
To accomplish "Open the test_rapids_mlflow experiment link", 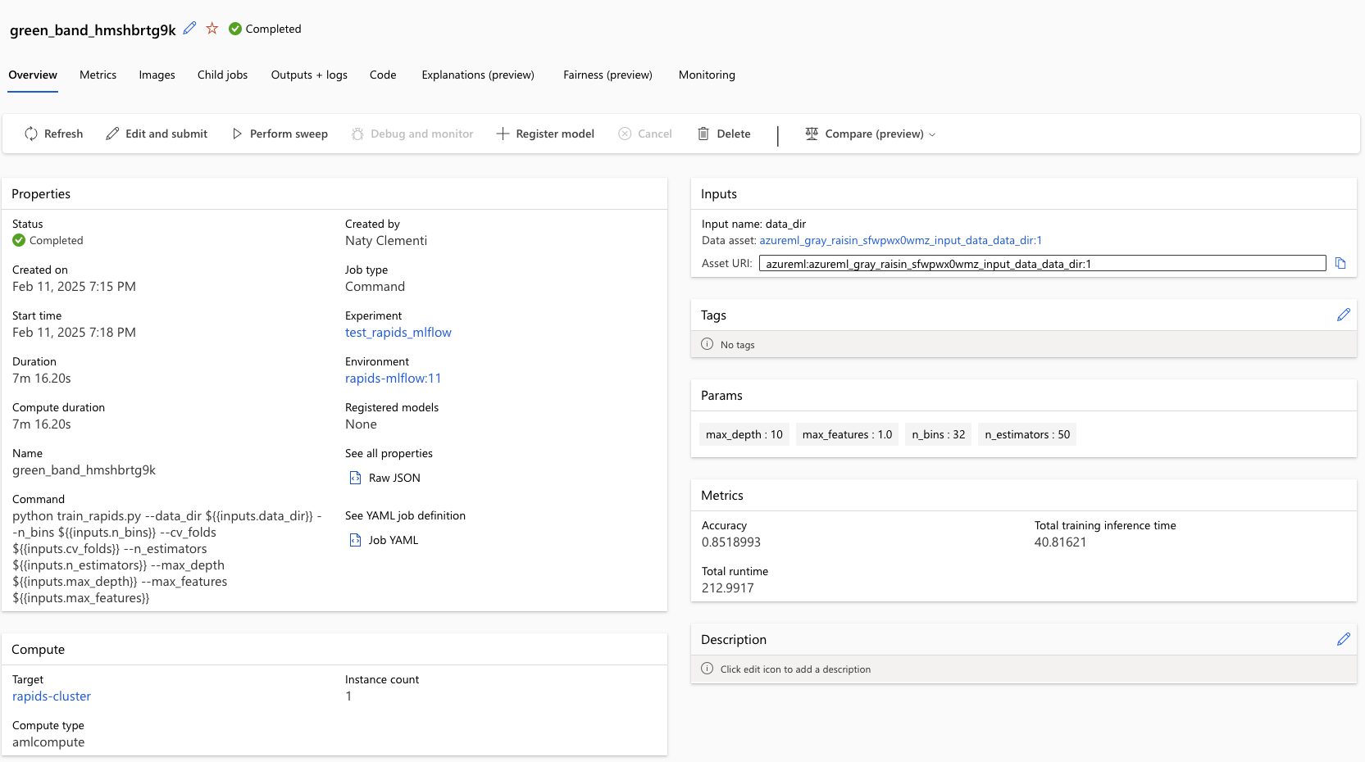I will (x=398, y=332).
